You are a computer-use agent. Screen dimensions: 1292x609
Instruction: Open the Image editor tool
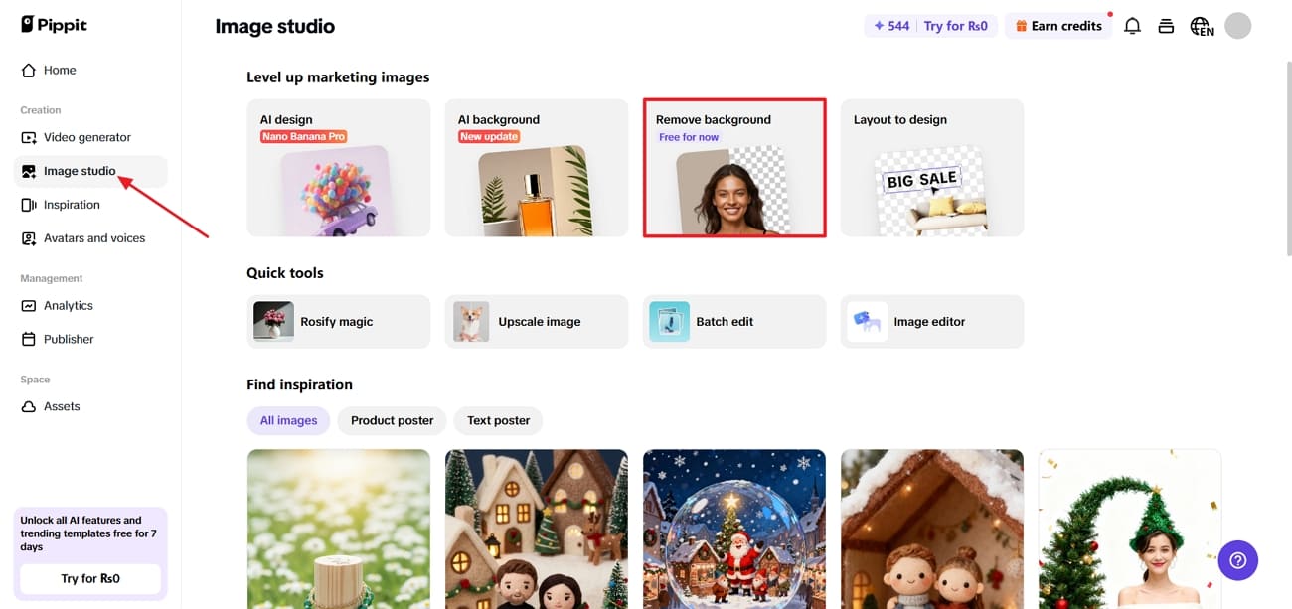[x=931, y=322]
